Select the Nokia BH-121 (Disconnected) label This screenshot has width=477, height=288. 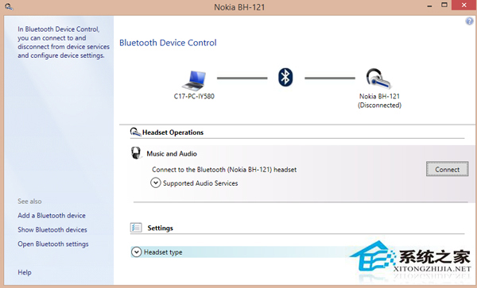click(379, 101)
